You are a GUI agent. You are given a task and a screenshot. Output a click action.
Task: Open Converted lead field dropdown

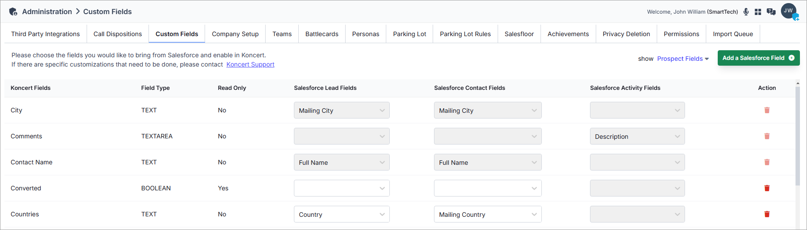tap(342, 188)
